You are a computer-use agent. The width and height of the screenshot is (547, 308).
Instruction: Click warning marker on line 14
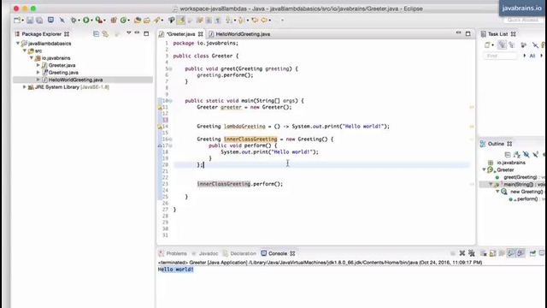pos(160,127)
